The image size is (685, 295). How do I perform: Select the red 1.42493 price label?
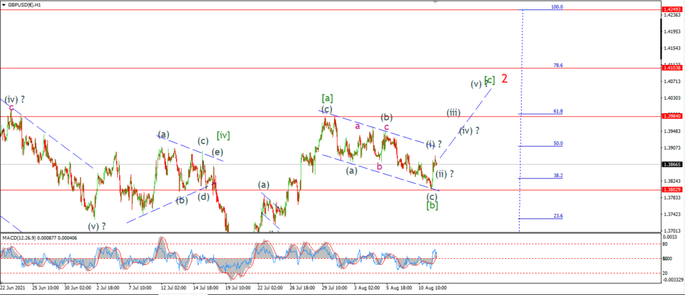tap(672, 9)
